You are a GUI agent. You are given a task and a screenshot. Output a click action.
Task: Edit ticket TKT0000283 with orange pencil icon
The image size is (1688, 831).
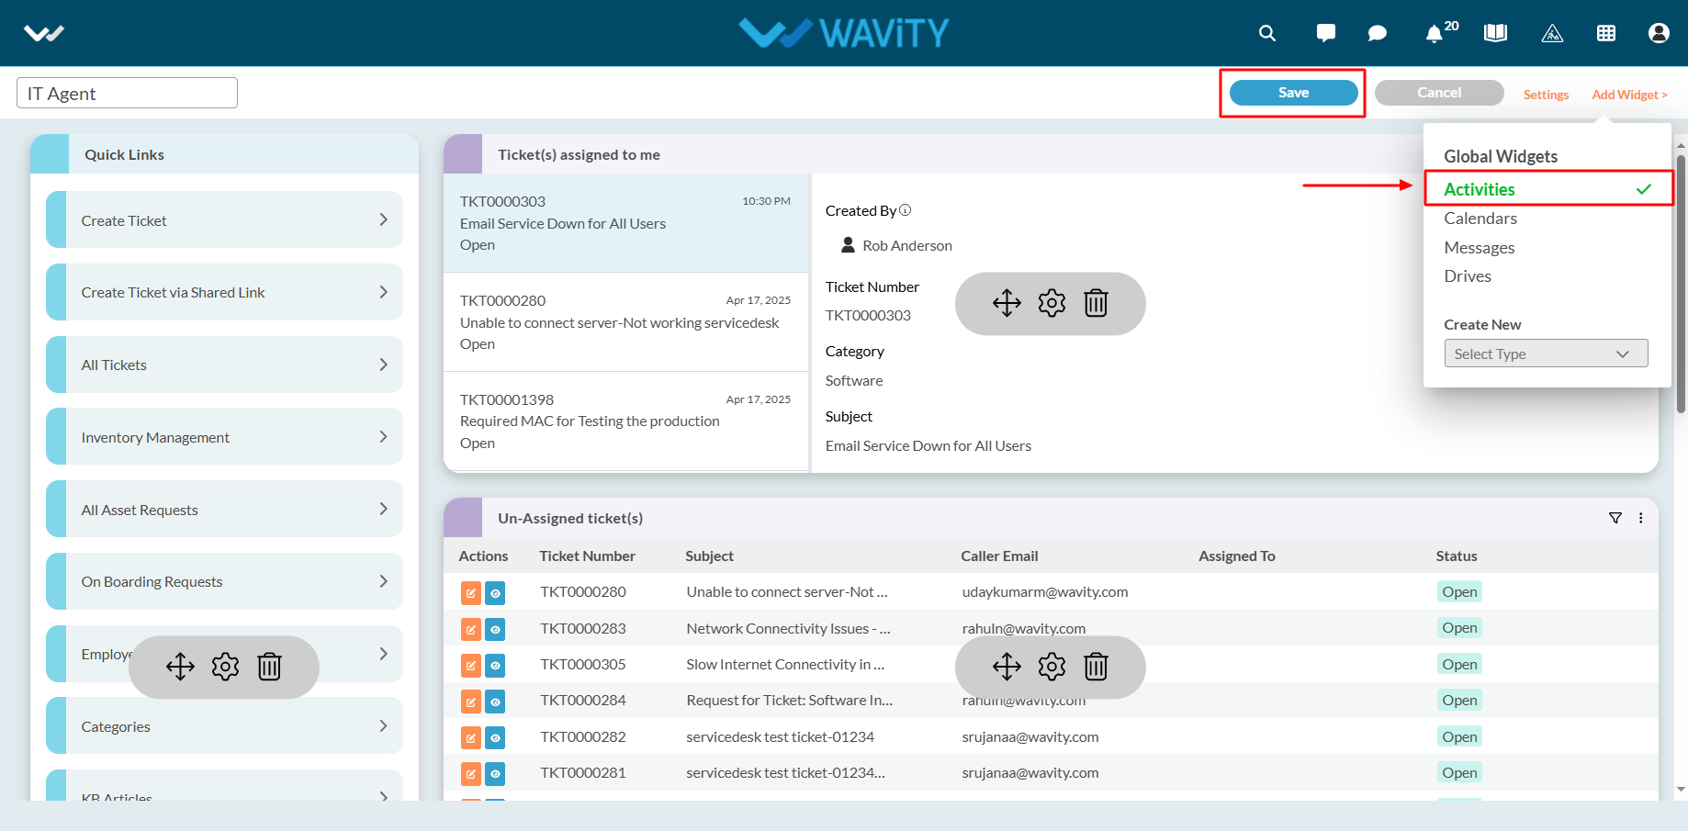tap(470, 629)
